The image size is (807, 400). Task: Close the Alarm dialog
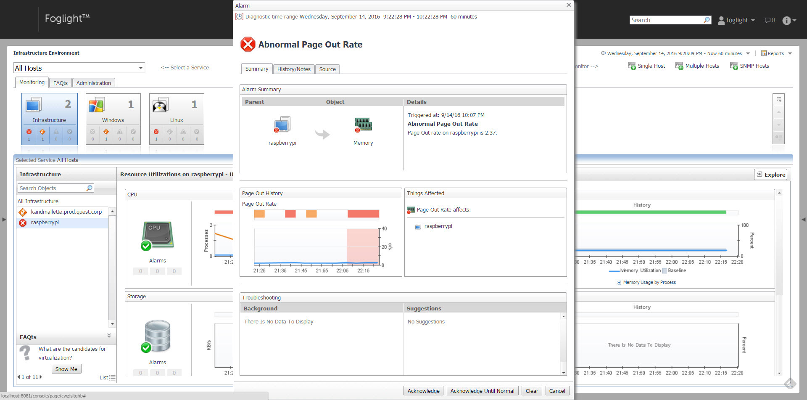tap(569, 5)
